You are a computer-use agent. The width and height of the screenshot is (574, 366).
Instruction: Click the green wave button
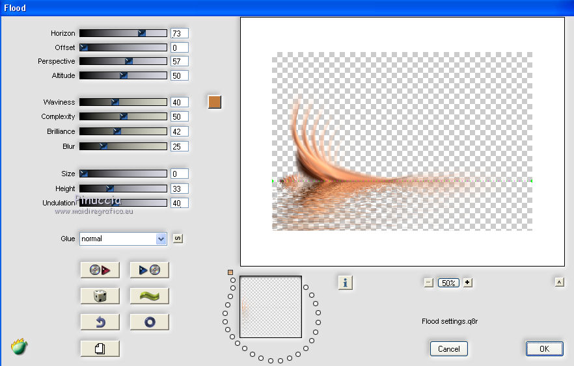click(x=150, y=296)
